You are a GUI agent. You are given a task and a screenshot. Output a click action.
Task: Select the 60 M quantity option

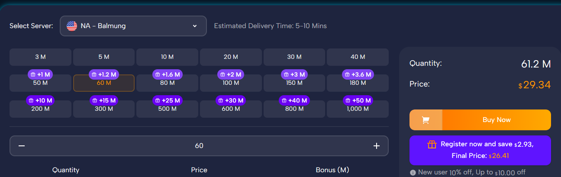[x=104, y=83]
